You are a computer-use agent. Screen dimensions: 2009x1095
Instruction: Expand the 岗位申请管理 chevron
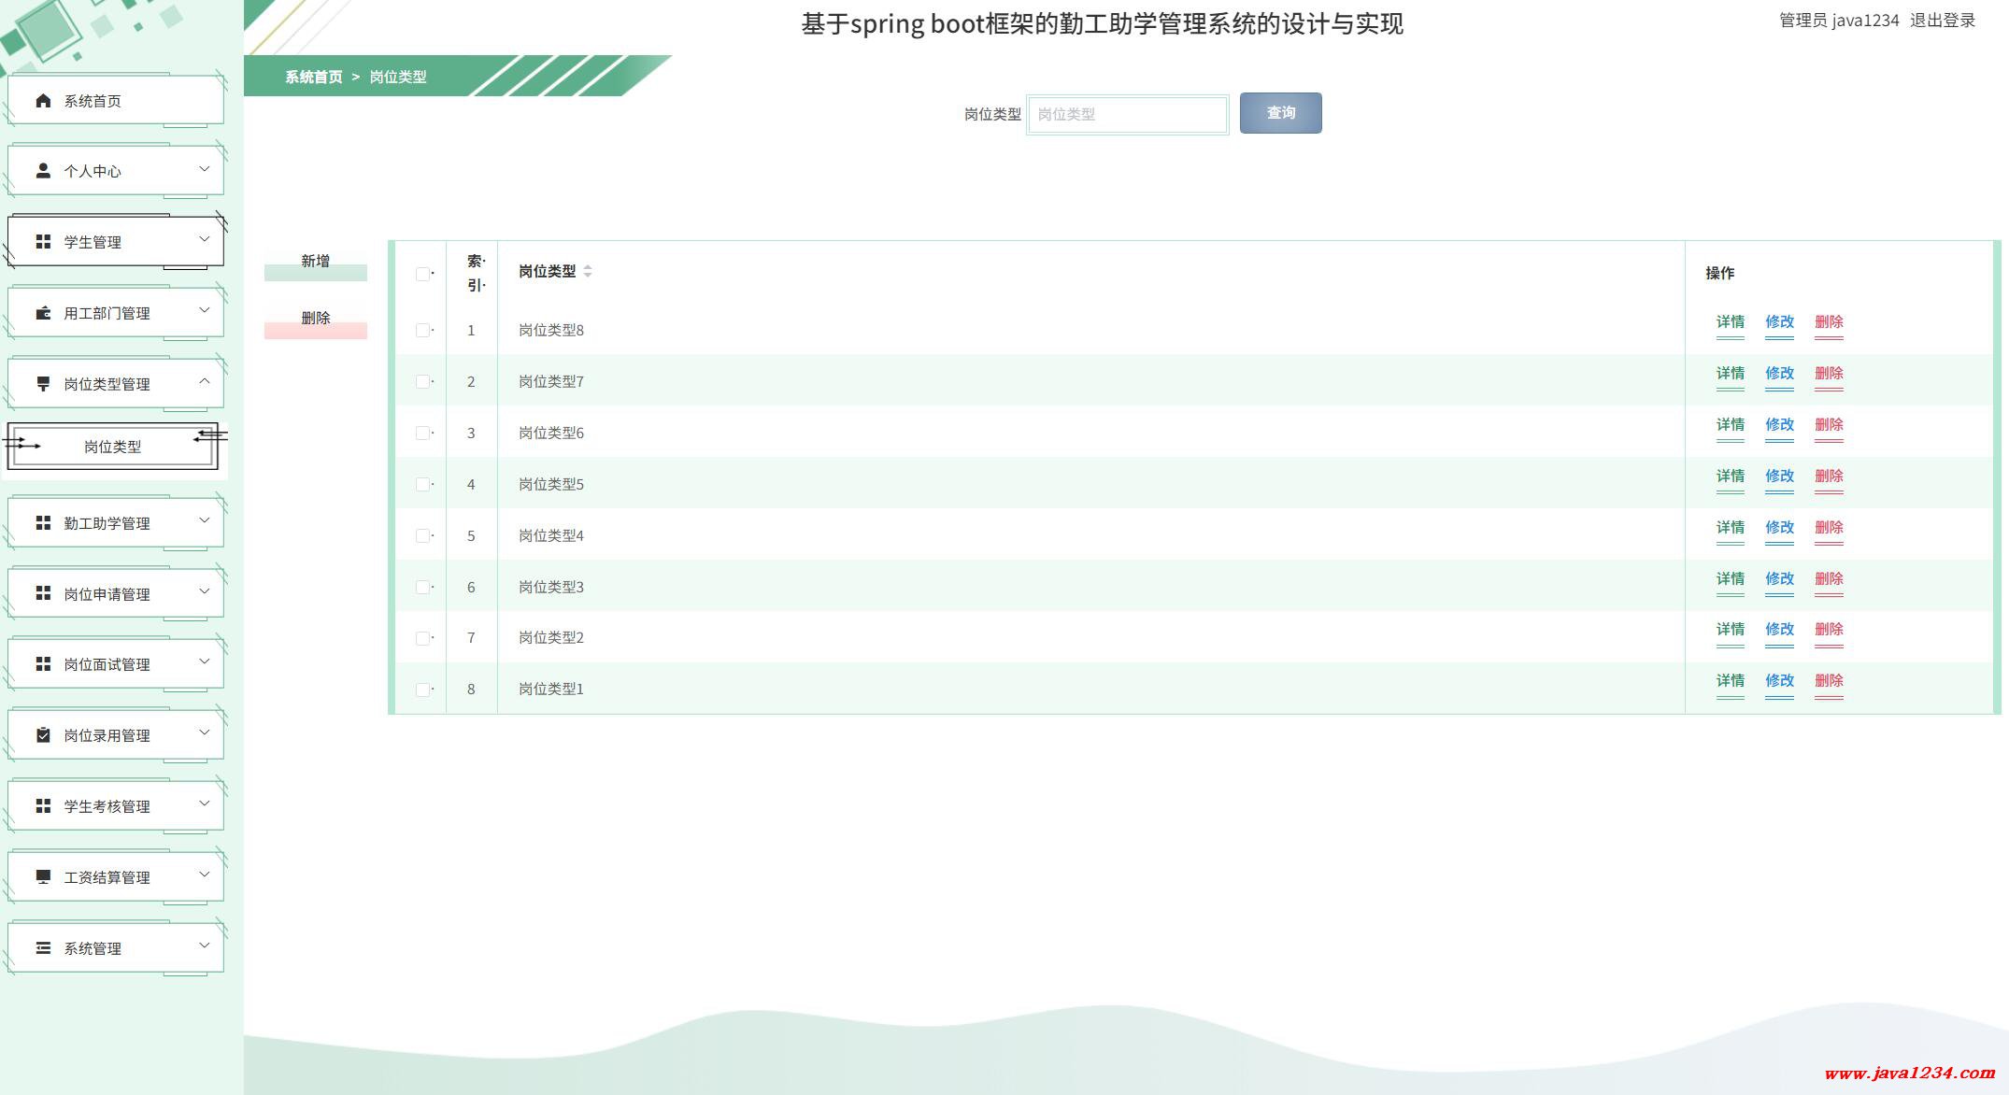point(205,592)
